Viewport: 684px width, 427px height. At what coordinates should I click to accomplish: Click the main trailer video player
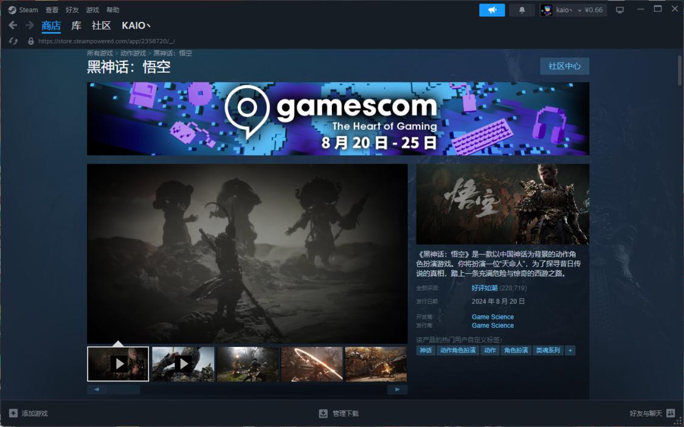click(x=247, y=253)
